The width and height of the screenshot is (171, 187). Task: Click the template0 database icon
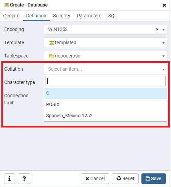click(52, 43)
